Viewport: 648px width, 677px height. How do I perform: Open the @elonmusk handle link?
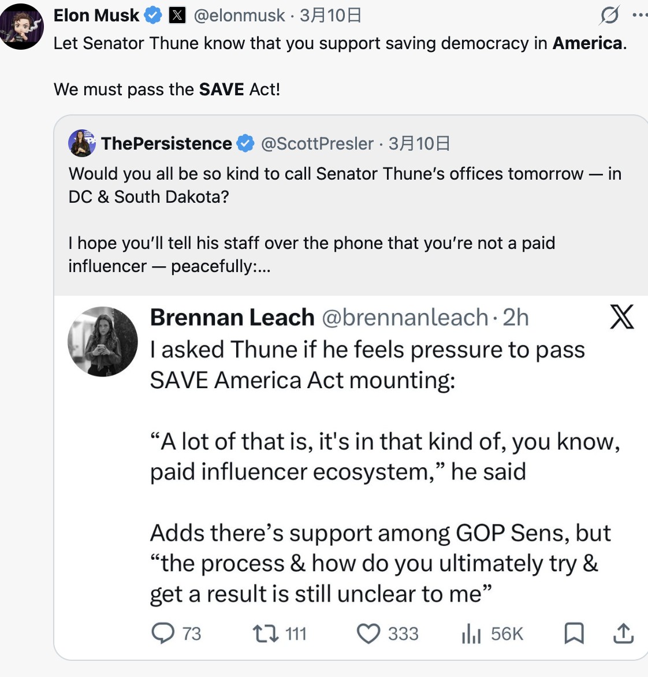click(x=239, y=16)
